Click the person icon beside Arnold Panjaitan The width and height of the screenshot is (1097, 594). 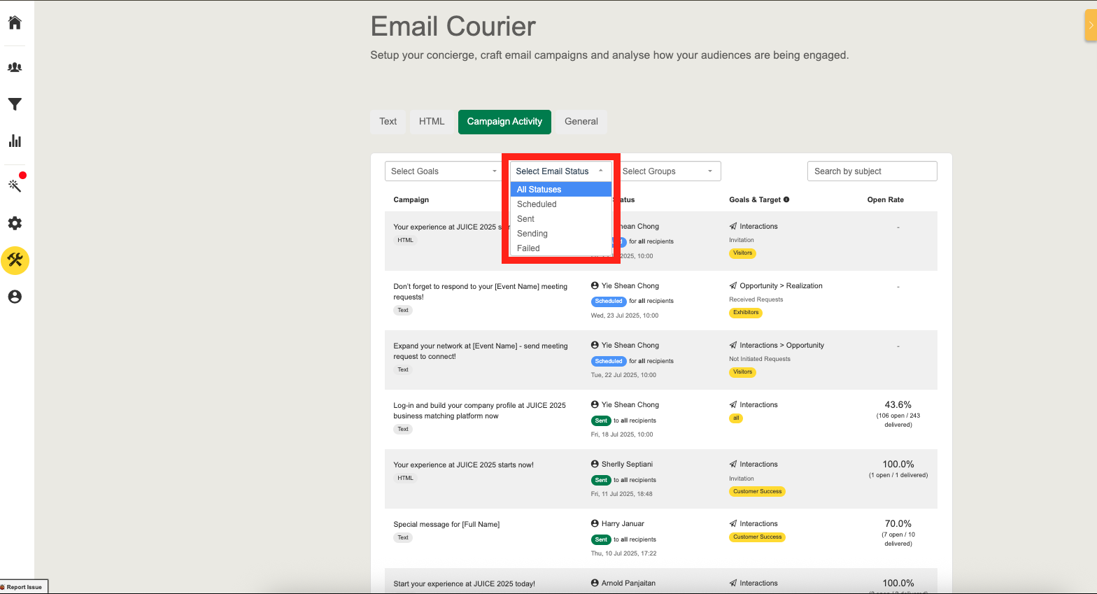pos(595,583)
